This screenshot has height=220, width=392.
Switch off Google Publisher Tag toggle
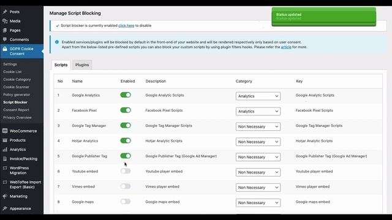coord(126,156)
